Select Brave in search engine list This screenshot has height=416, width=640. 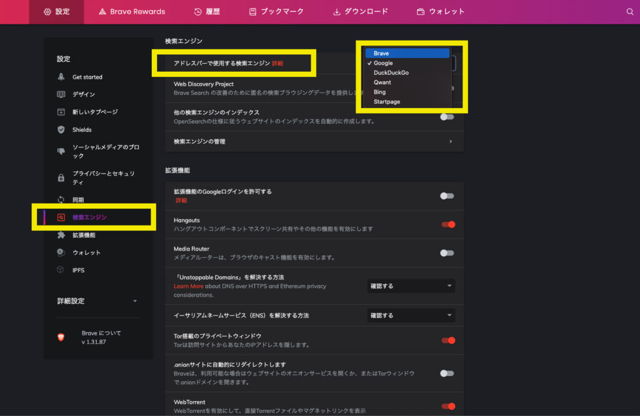click(407, 54)
